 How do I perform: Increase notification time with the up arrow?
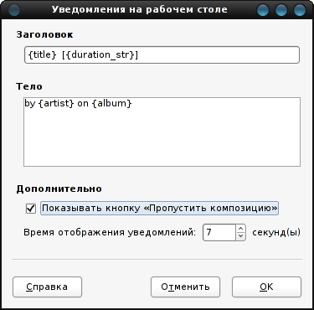pos(241,229)
